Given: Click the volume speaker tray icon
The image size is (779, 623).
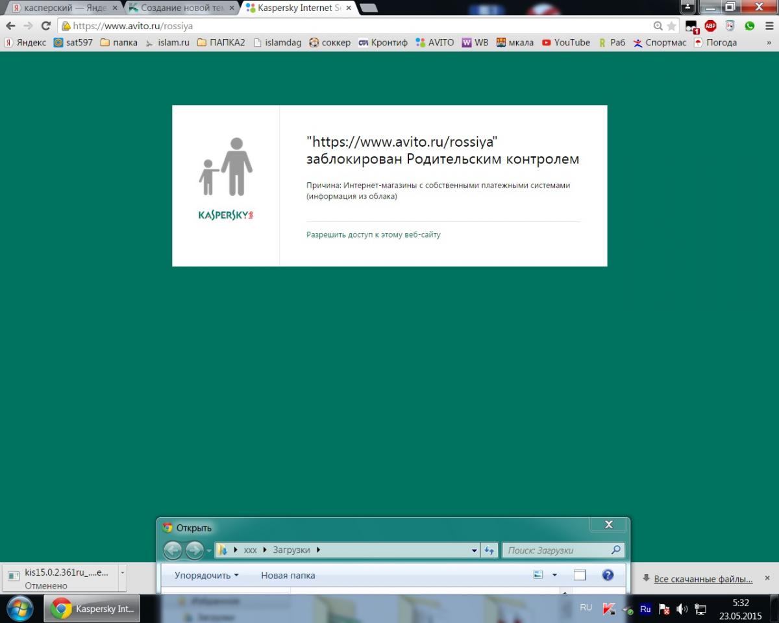Looking at the screenshot, I should (682, 609).
